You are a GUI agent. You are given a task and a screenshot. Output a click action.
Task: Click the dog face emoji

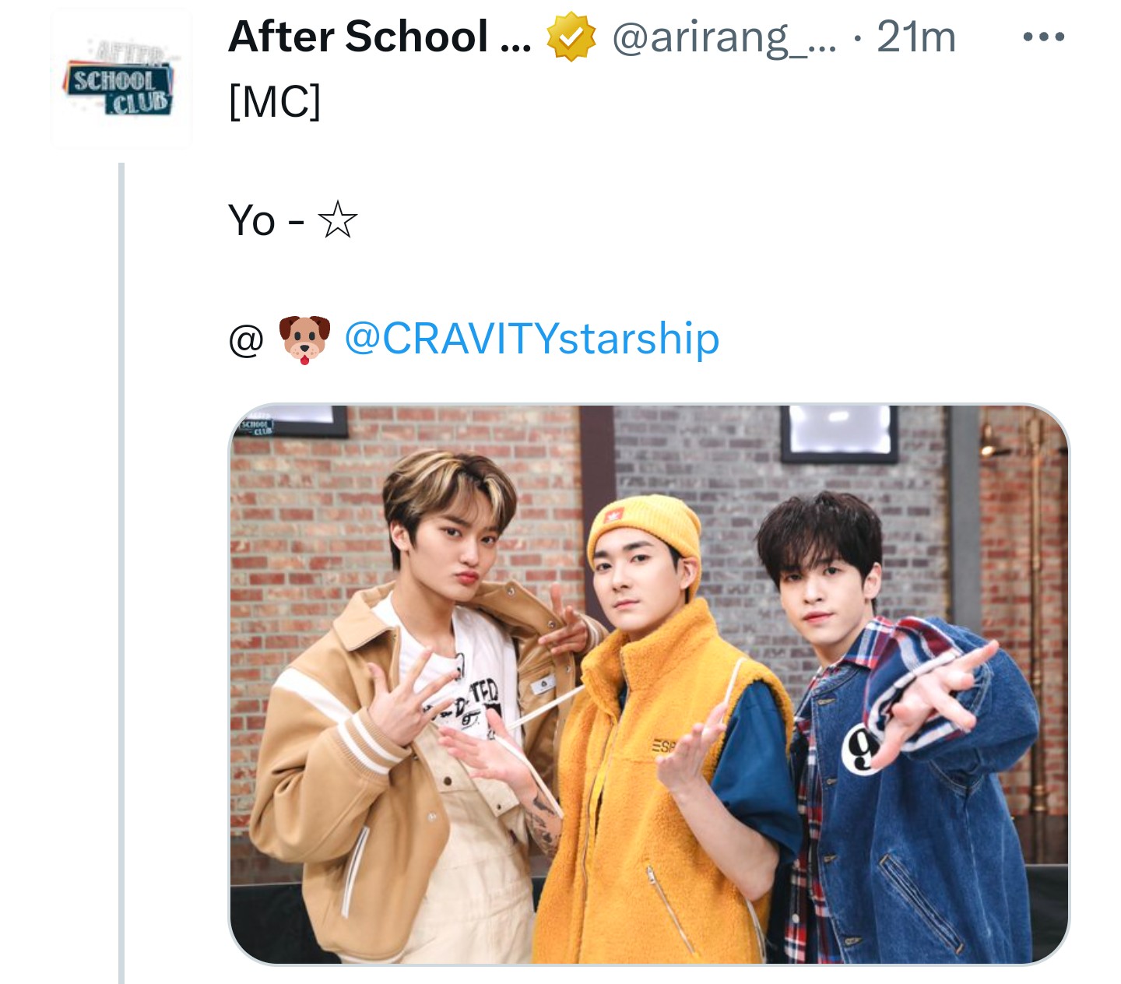pyautogui.click(x=304, y=339)
